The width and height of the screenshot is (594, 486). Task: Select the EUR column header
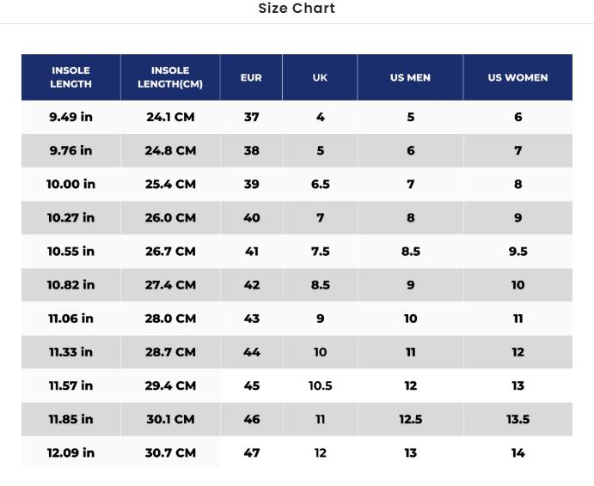click(251, 77)
